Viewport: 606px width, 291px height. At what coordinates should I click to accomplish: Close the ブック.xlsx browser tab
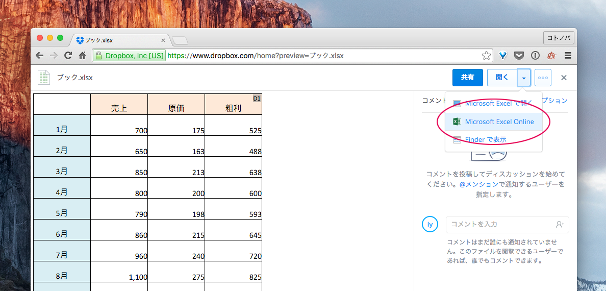click(163, 40)
